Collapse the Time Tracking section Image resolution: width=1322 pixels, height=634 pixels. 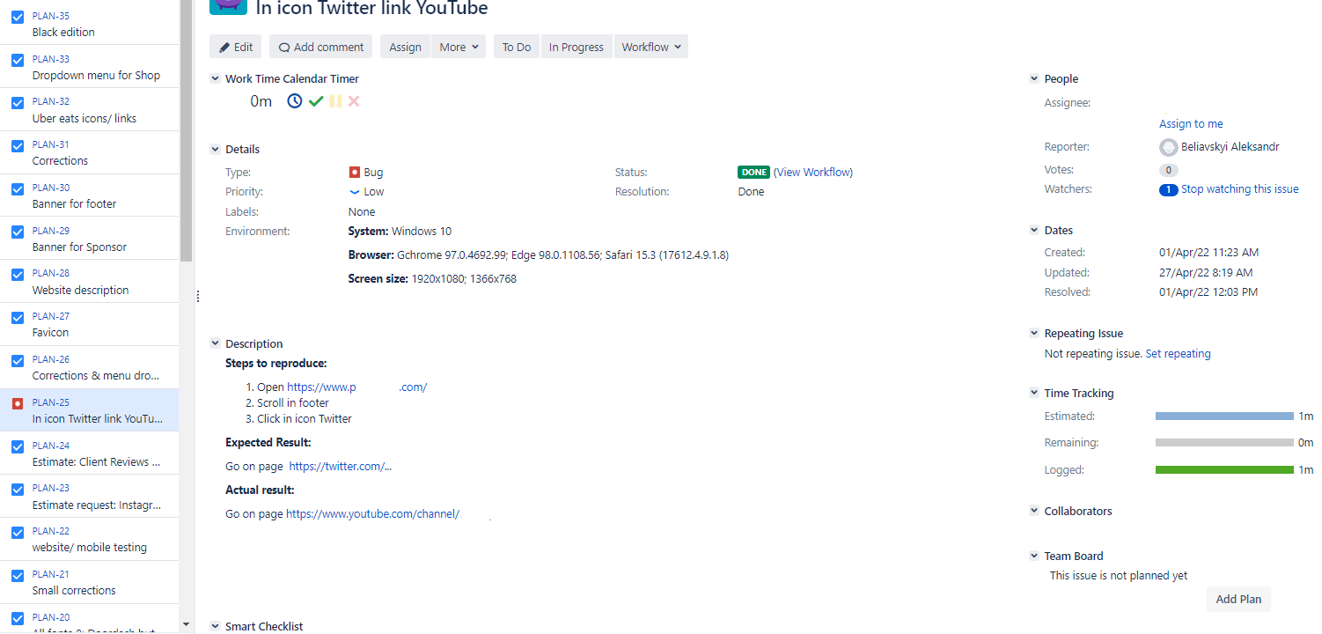point(1034,393)
